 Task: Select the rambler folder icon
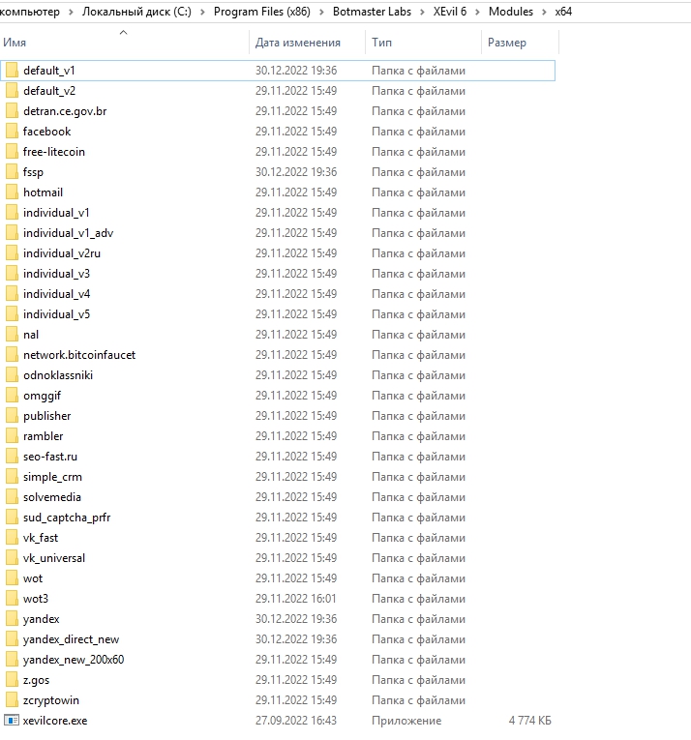pos(12,436)
